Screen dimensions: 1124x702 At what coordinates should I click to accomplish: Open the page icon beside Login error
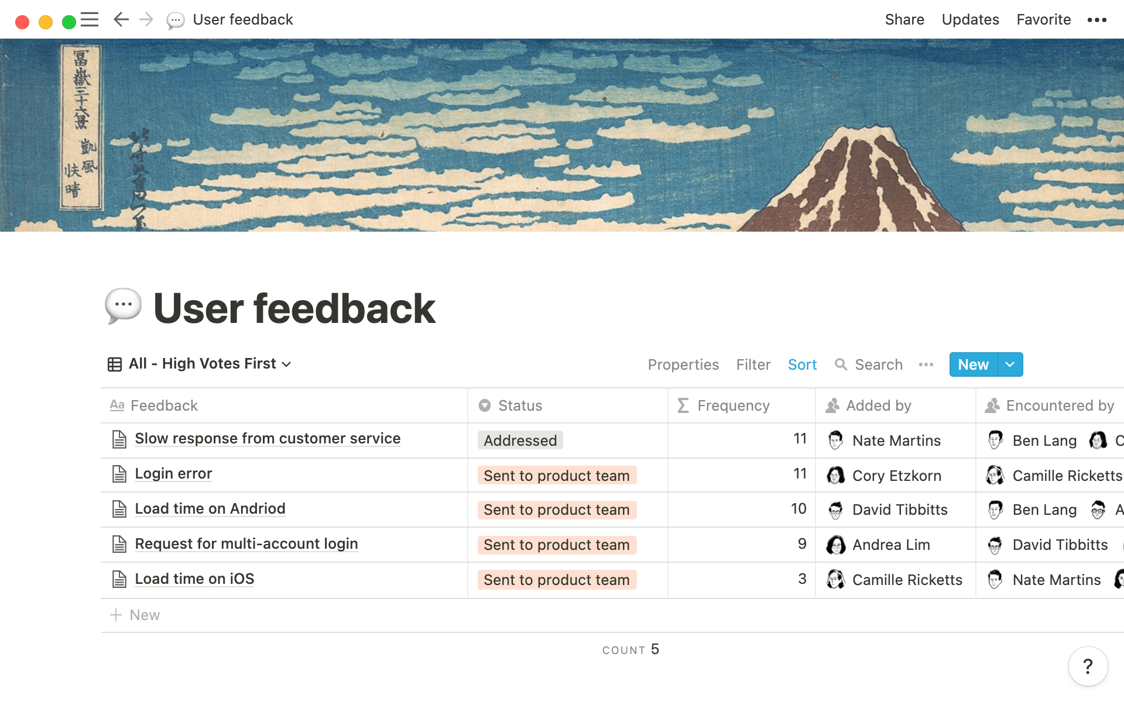pos(120,474)
